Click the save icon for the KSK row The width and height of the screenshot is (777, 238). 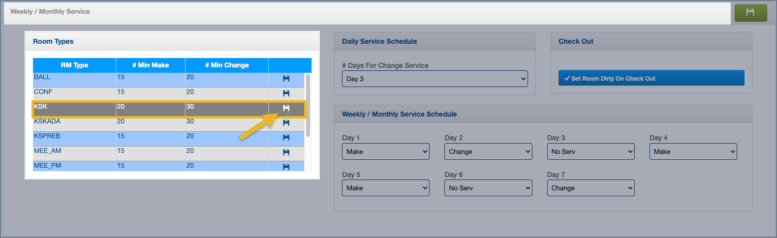pyautogui.click(x=286, y=108)
